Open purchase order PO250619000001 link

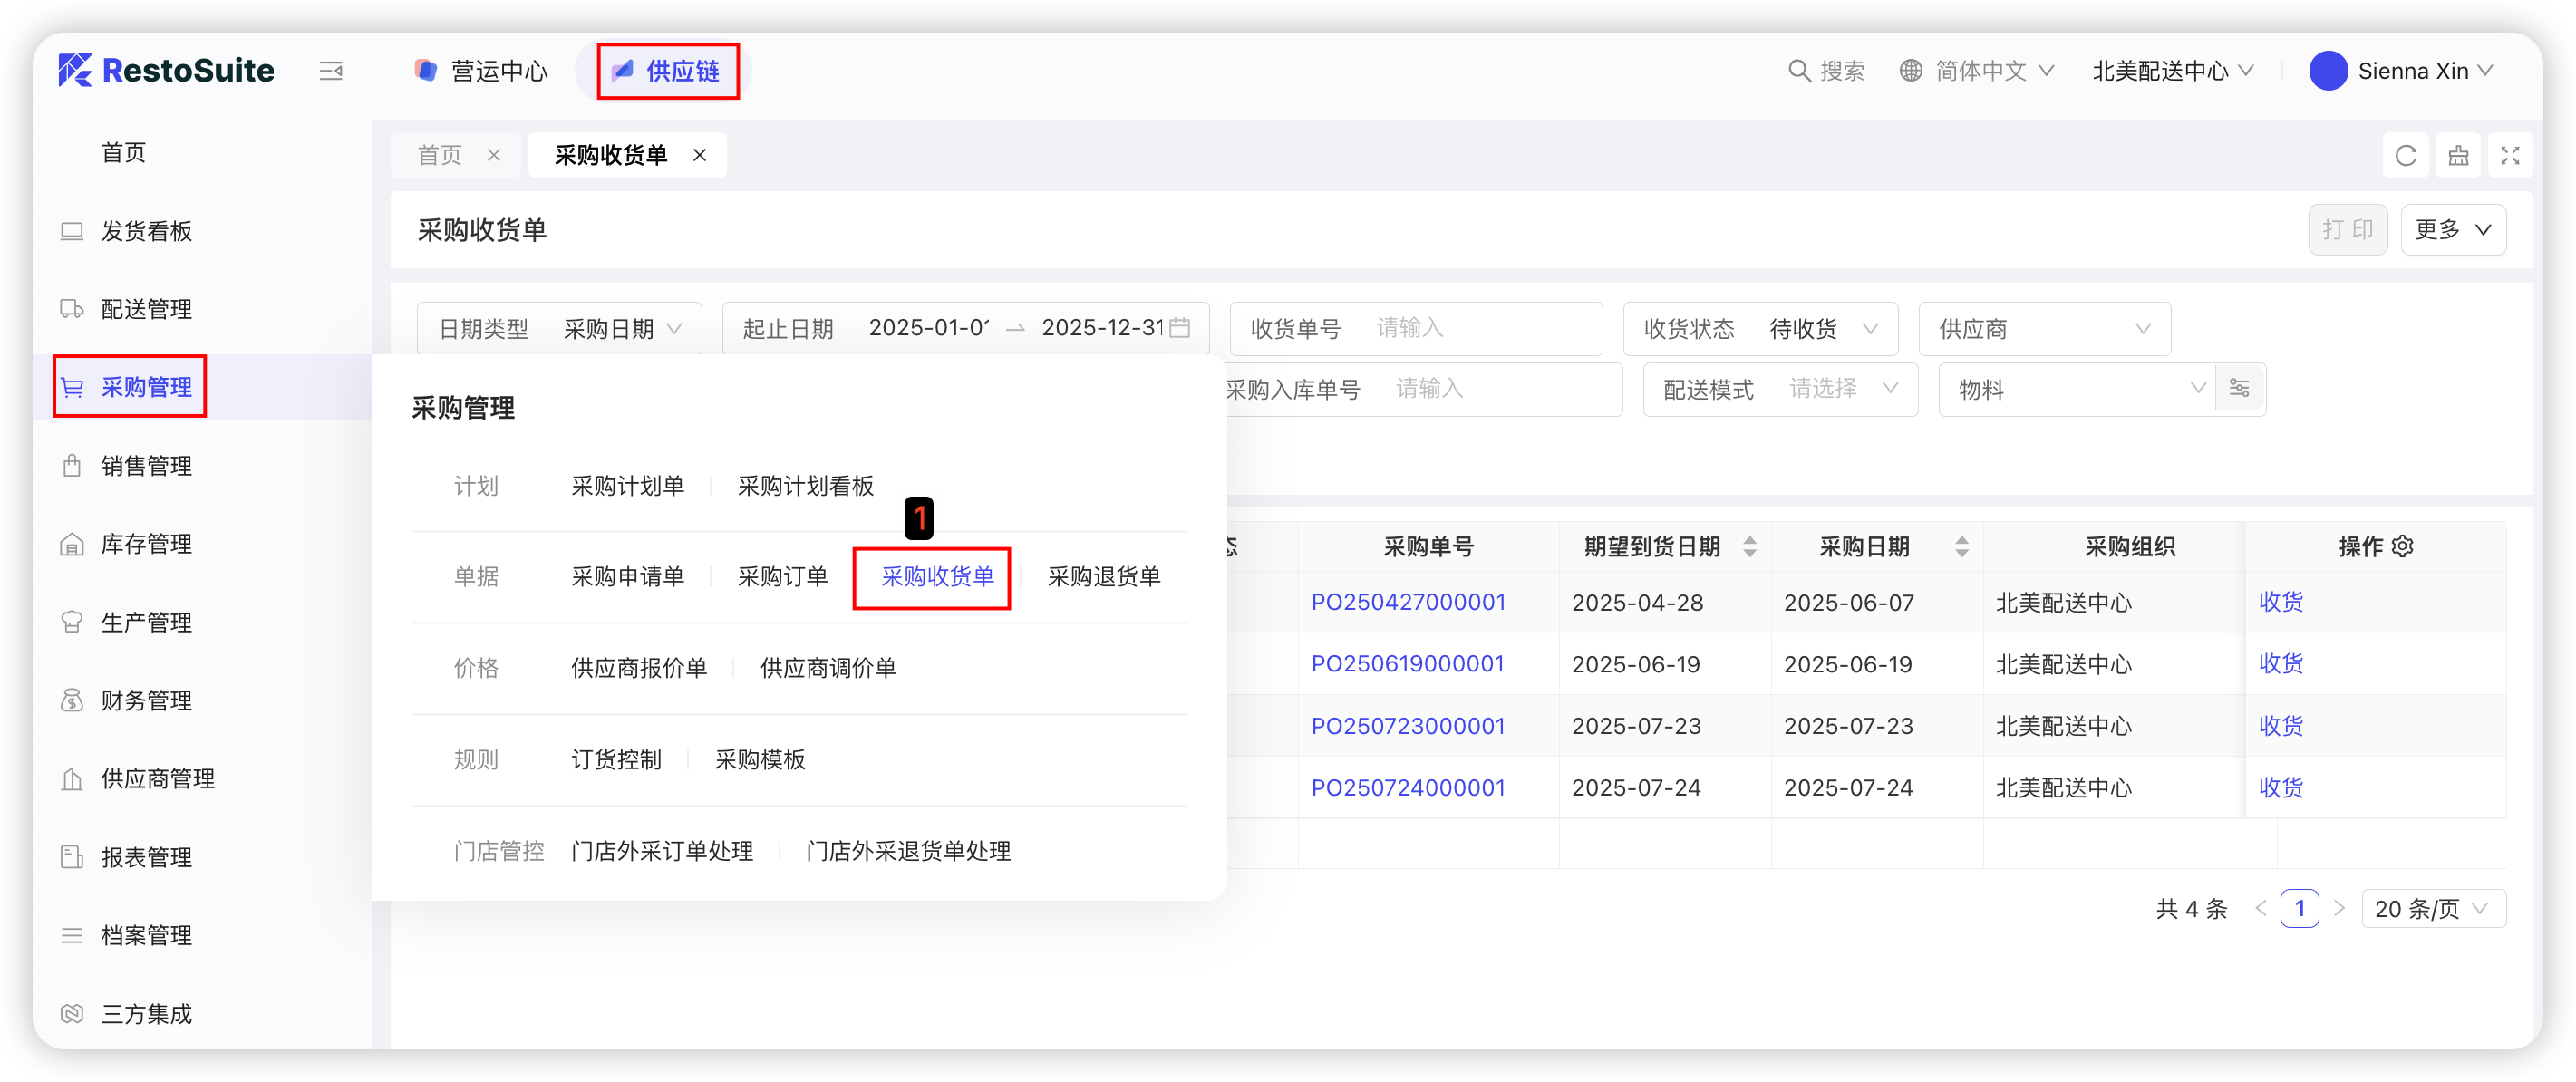click(x=1407, y=664)
